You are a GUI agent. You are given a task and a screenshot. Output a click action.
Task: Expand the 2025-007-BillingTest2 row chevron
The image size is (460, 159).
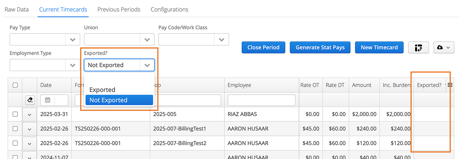(x=29, y=143)
